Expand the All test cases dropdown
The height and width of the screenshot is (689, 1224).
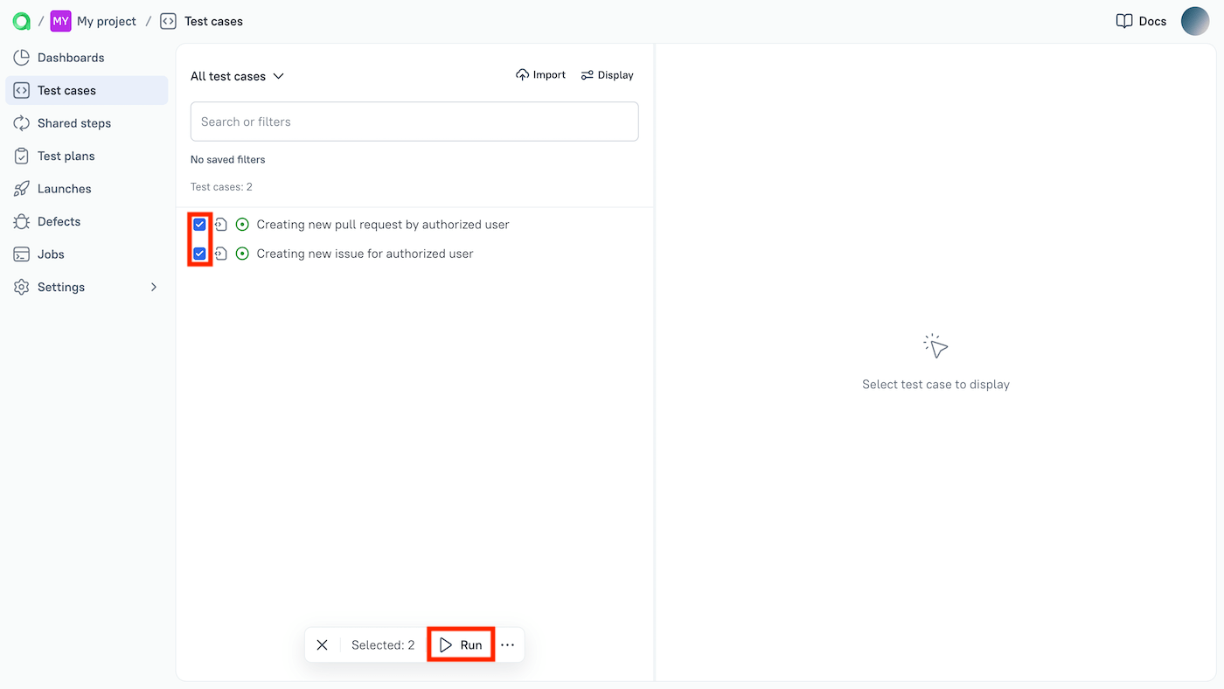coord(238,76)
